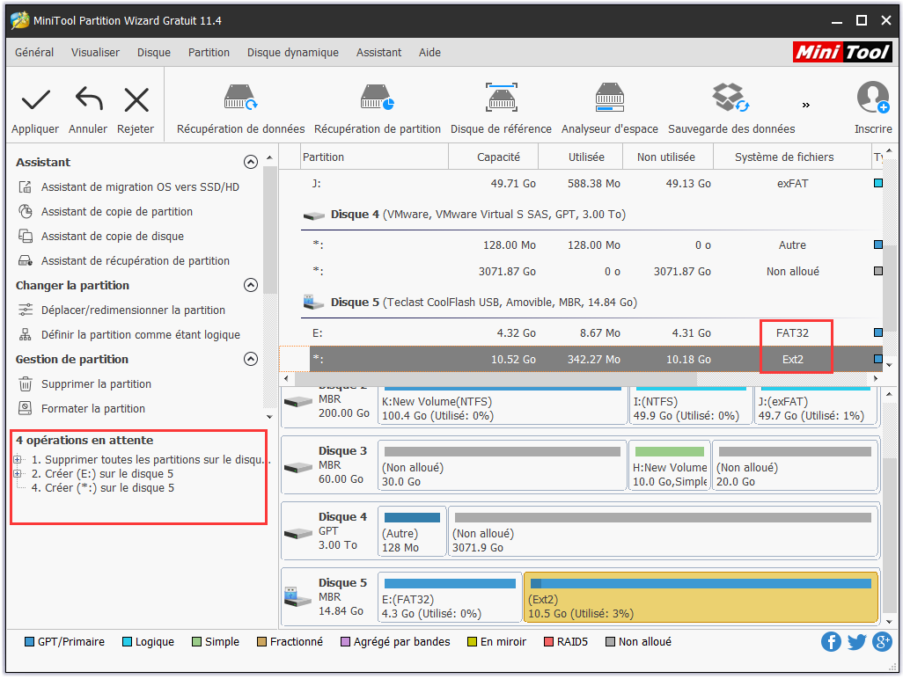Open the Assistant menu
Screen dimensions: 903x679
[x=379, y=53]
